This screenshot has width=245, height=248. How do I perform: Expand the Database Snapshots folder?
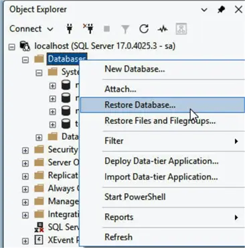39,137
